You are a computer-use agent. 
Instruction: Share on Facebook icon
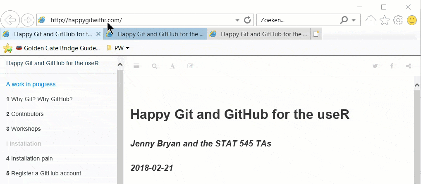[392, 66]
